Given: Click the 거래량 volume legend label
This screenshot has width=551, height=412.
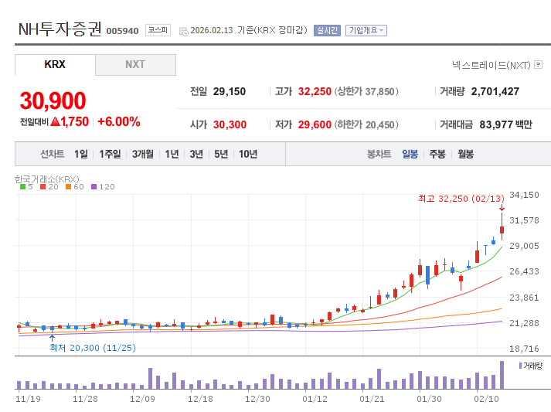Looking at the screenshot, I should tap(531, 366).
